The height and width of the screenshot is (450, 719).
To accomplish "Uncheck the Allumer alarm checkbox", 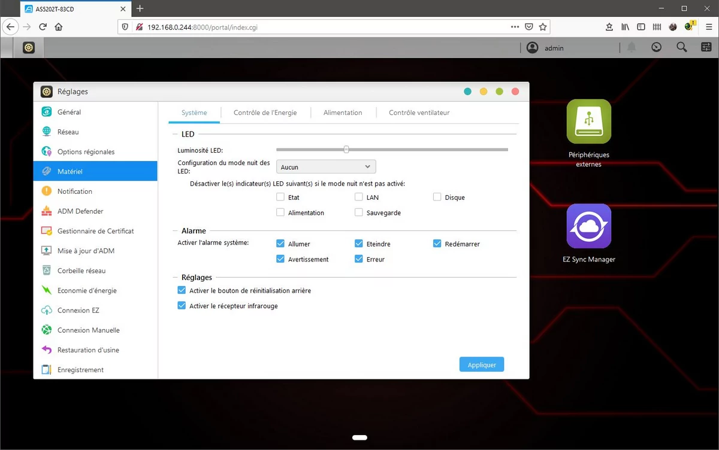I will tap(280, 244).
